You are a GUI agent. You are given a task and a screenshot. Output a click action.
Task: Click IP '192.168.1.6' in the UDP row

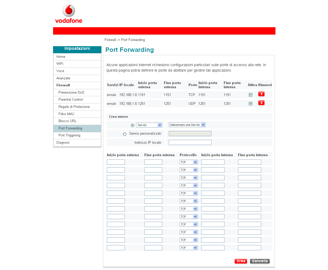point(128,104)
